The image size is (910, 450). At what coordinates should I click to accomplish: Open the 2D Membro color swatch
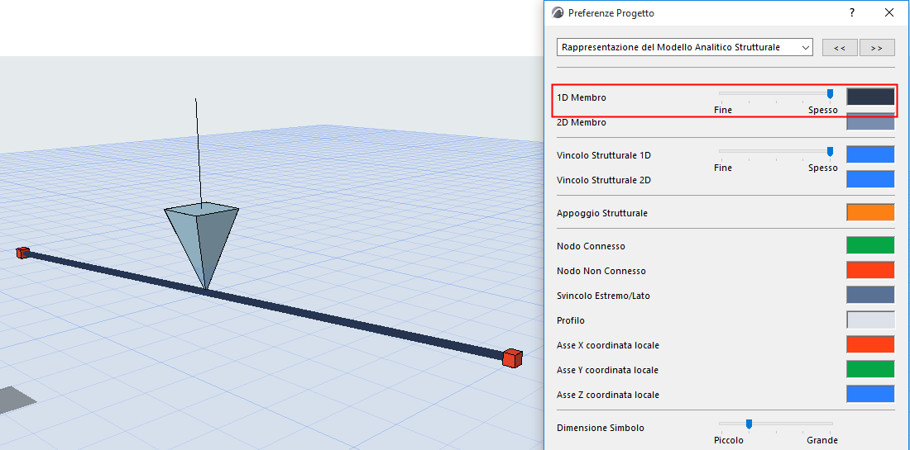coord(870,121)
